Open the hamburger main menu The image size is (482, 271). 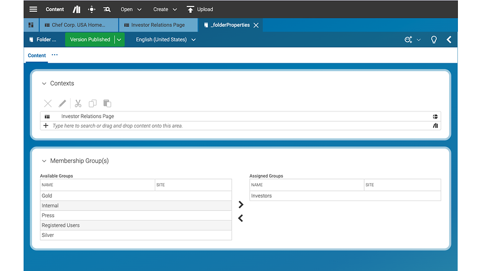(33, 9)
